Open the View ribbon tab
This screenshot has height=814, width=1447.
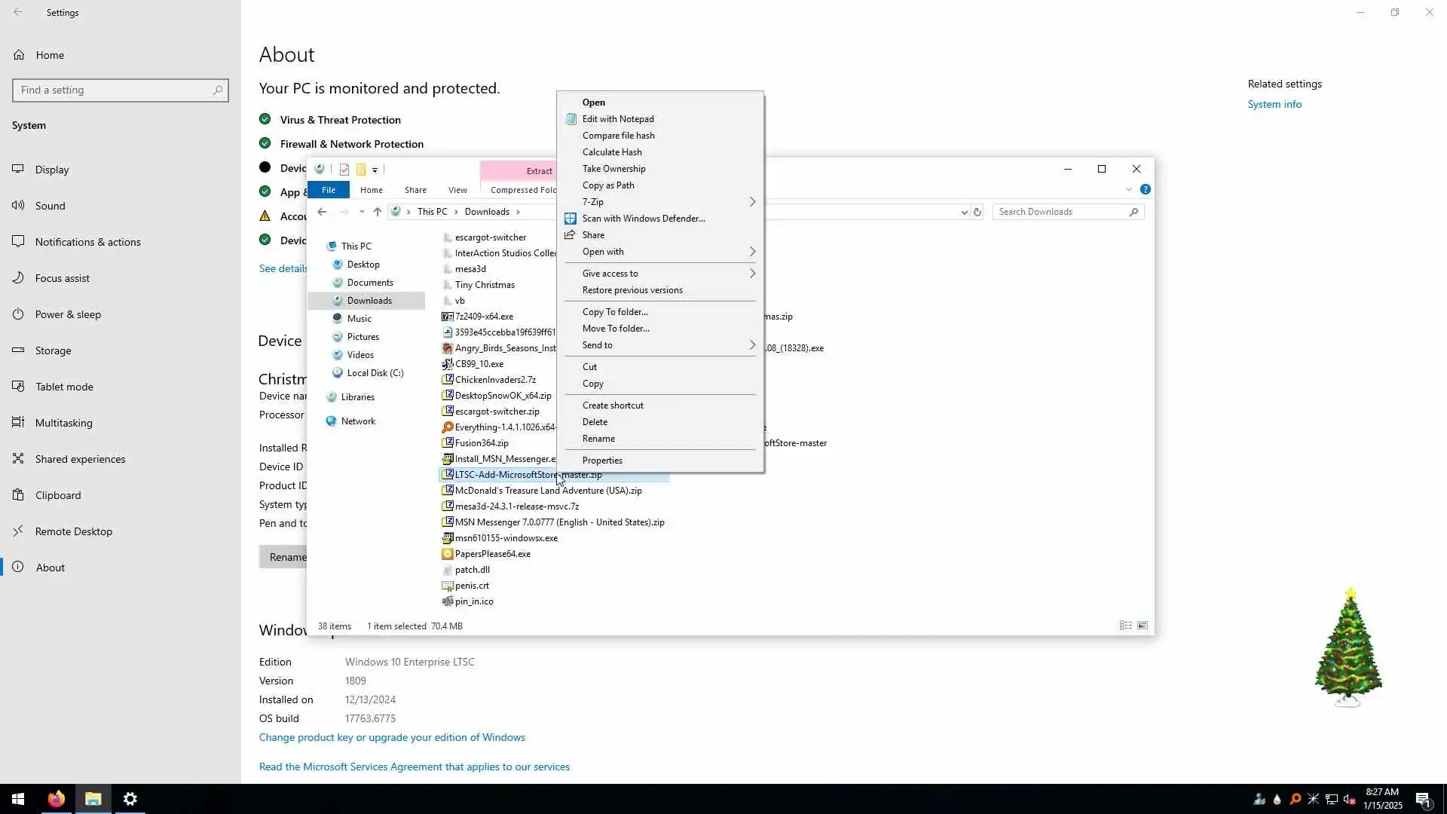tap(457, 190)
